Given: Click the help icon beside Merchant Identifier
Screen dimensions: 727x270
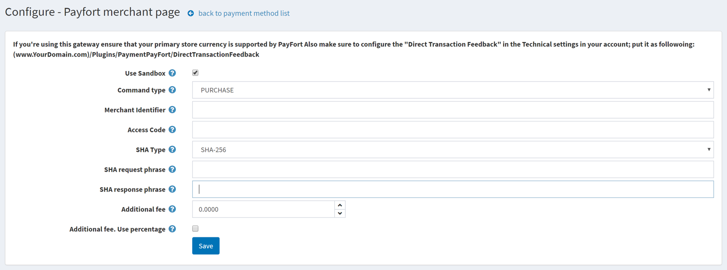Looking at the screenshot, I should point(172,110).
